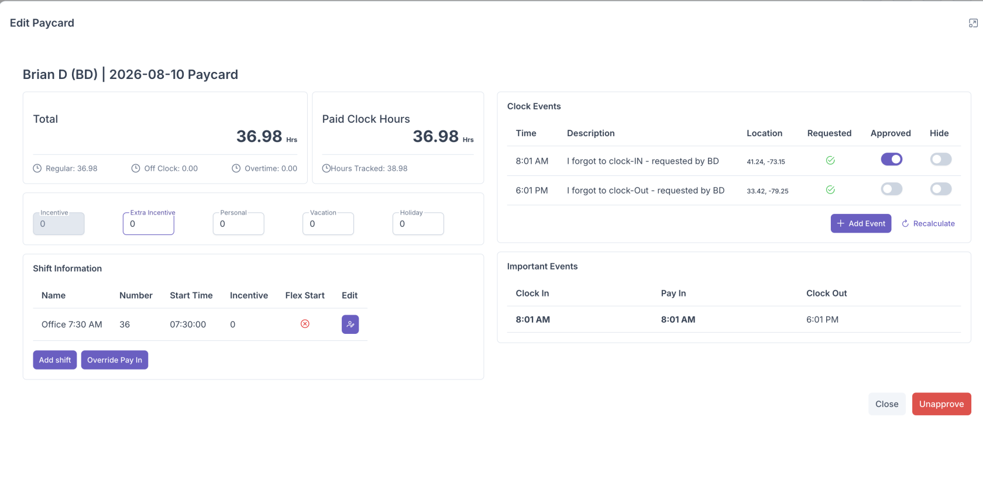Turn on Hide toggle for 6:01 PM event
Viewport: 983px width, 497px height.
coord(941,189)
